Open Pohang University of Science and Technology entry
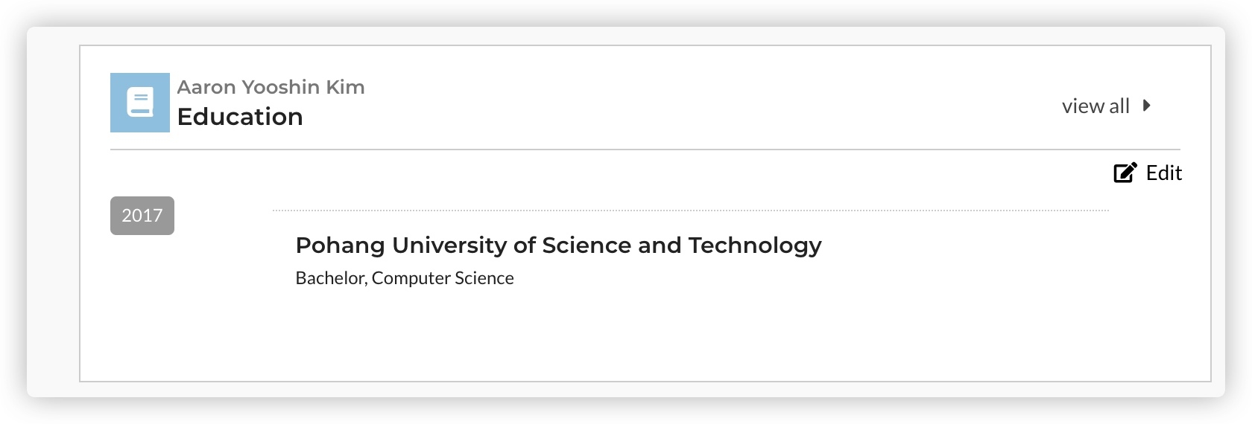Viewport: 1252px width, 424px height. point(558,245)
